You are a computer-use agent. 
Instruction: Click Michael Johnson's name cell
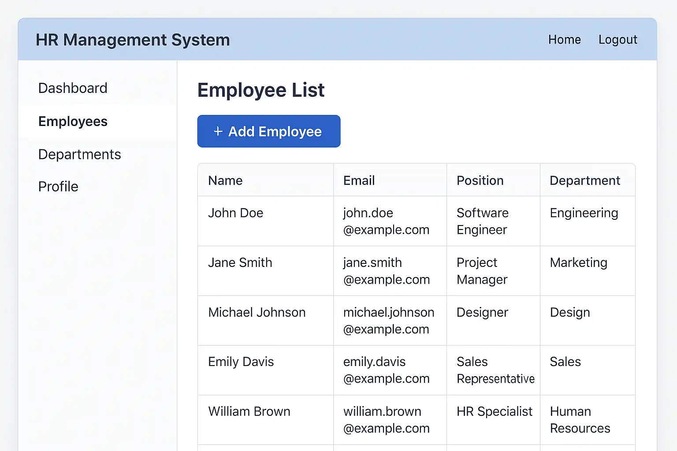(x=257, y=312)
